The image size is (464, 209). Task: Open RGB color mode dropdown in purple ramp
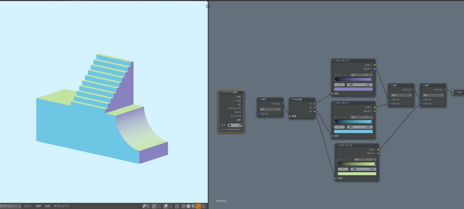click(356, 75)
